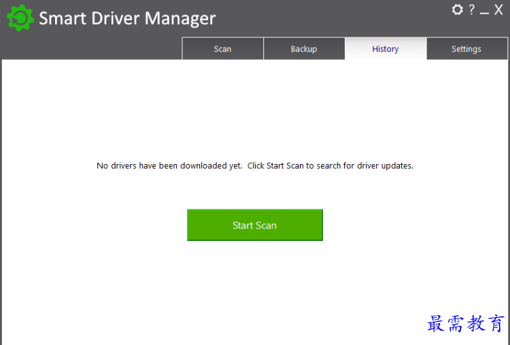Open the Settings tab
The image size is (510, 345).
pyautogui.click(x=466, y=48)
